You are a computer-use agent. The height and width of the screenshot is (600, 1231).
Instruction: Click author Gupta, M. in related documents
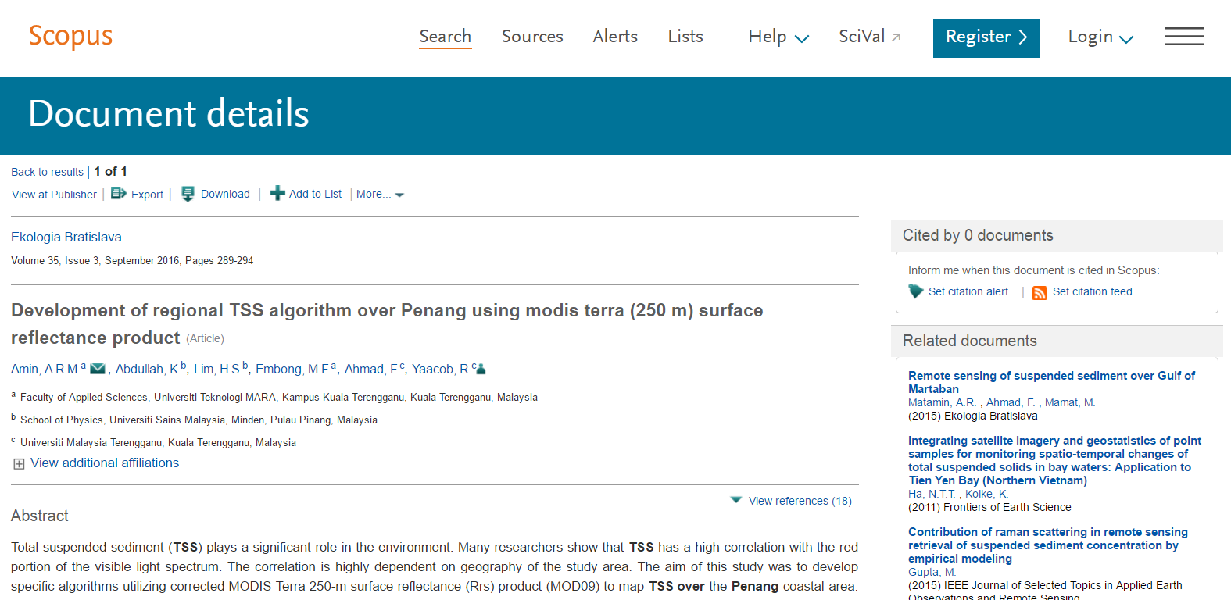[932, 572]
